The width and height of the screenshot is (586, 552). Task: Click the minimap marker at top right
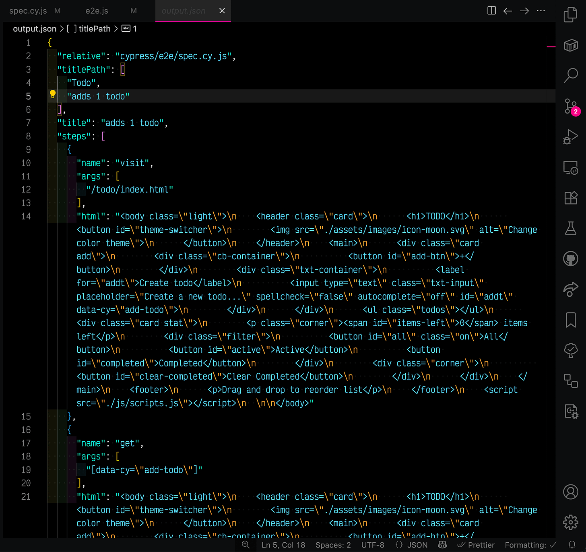pos(551,47)
